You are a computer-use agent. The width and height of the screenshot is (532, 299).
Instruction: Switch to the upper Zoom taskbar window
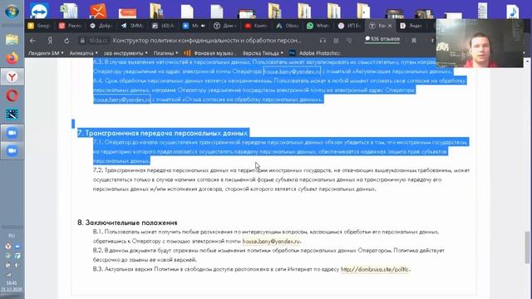(x=12, y=133)
